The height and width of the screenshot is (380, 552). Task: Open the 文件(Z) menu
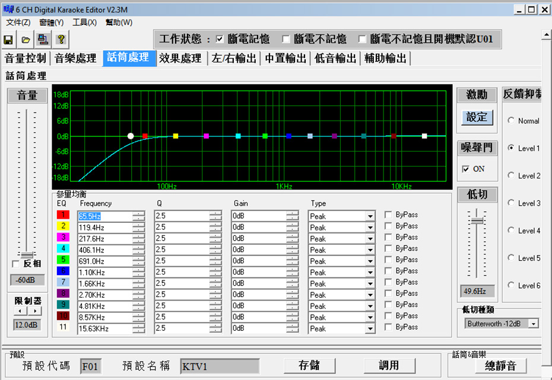[x=18, y=23]
